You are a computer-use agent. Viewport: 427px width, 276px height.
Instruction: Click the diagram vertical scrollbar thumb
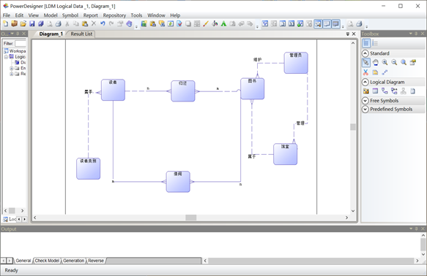[353, 127]
